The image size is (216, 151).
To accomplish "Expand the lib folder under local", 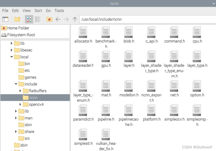I will pos(16,111).
